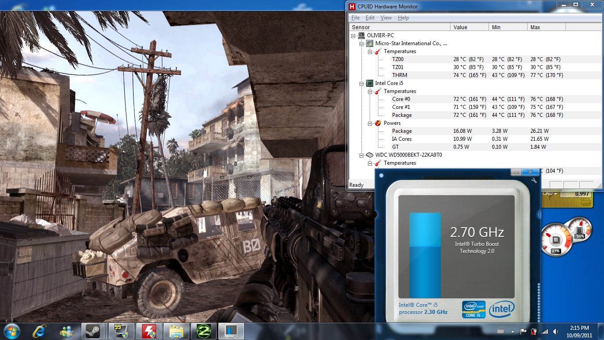Launch Internet Explorer from the taskbar
Screen dimensions: 604x340
tap(39, 331)
